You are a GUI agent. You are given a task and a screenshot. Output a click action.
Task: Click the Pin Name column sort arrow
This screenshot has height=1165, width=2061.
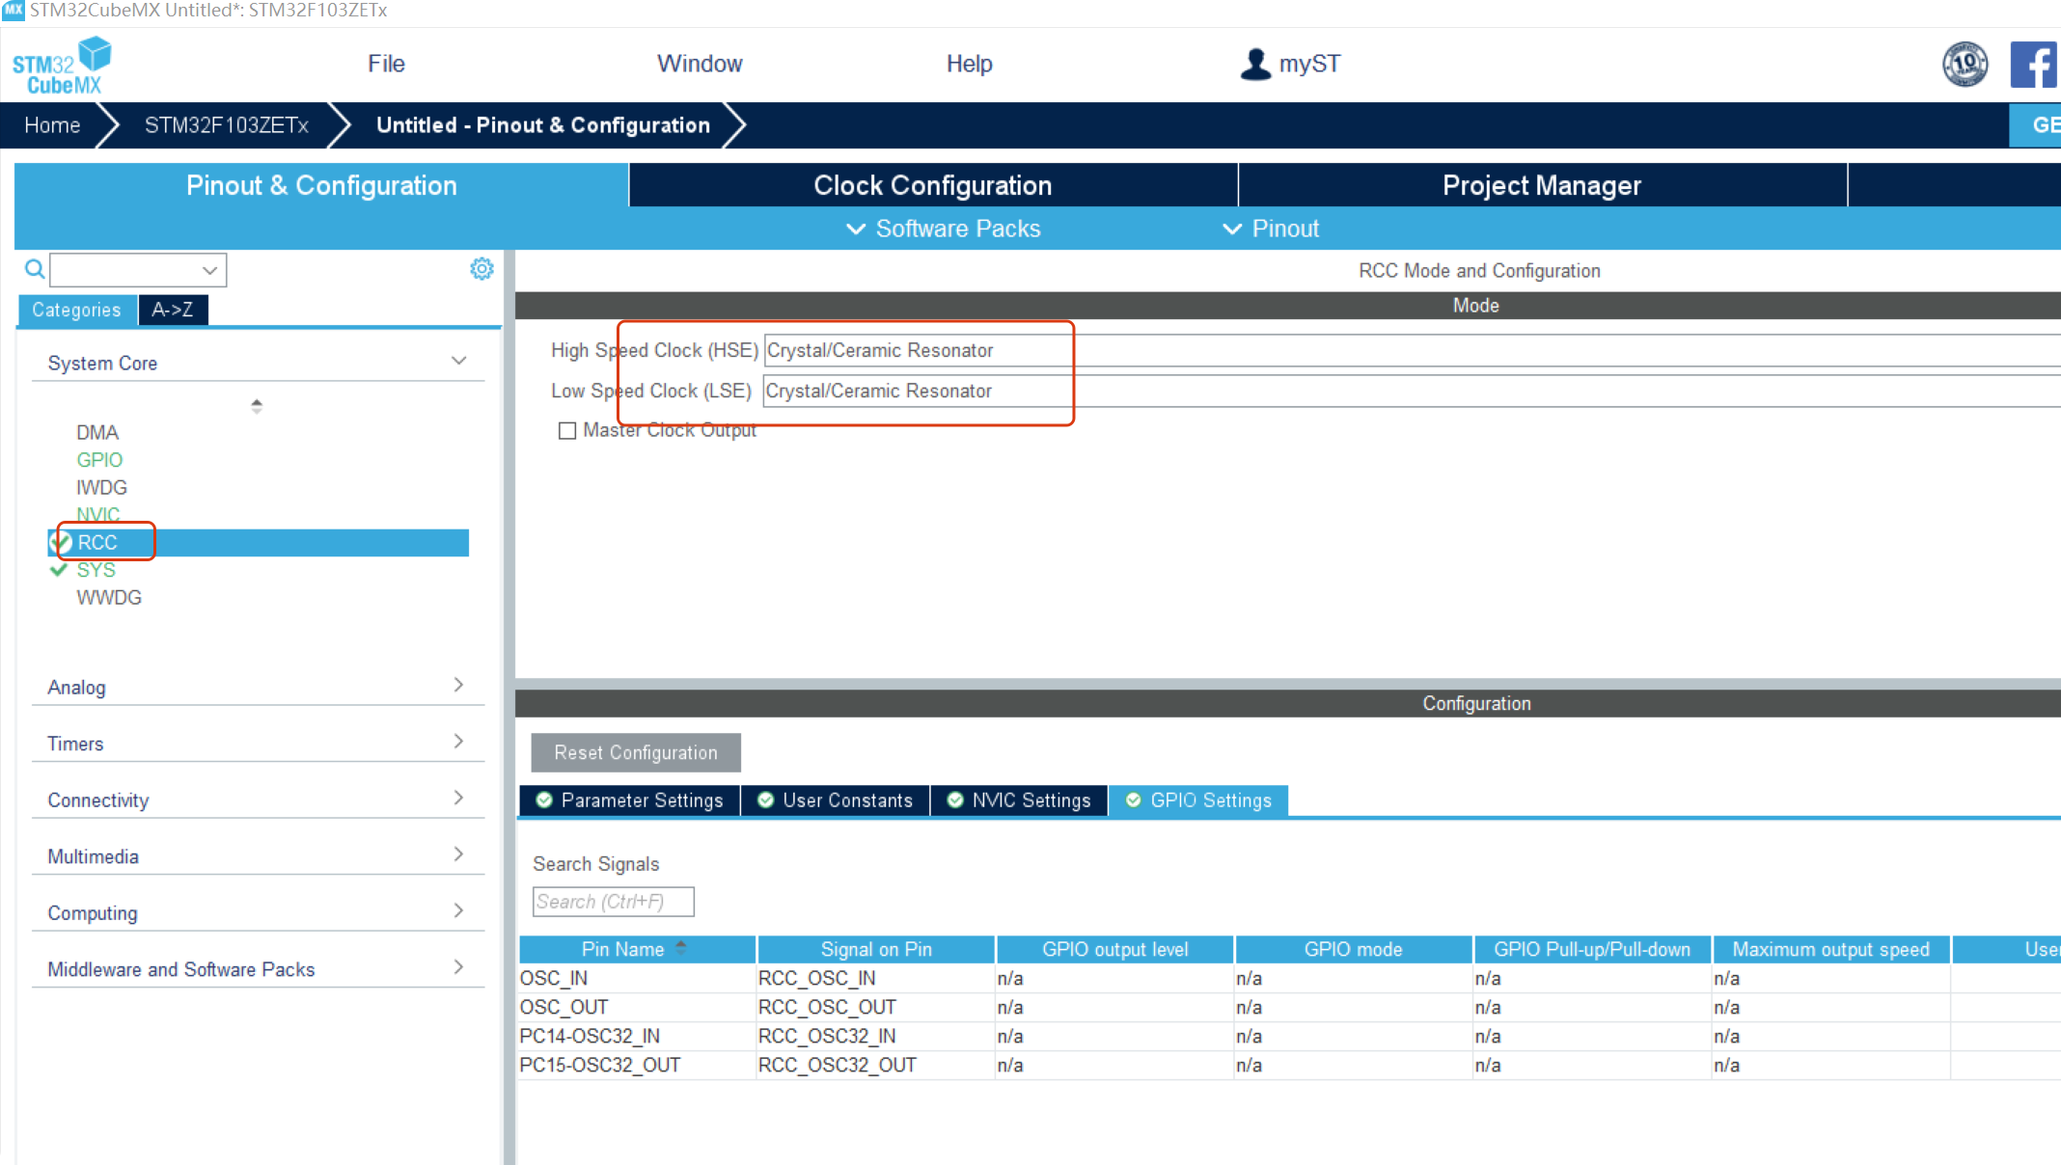tap(681, 948)
